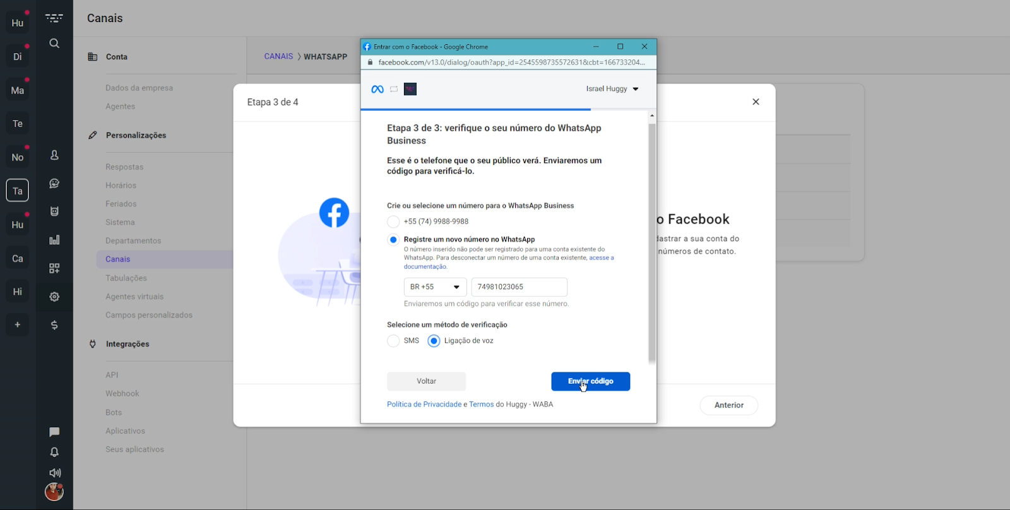Open internal chat bubble icon
This screenshot has width=1010, height=510.
click(x=54, y=432)
